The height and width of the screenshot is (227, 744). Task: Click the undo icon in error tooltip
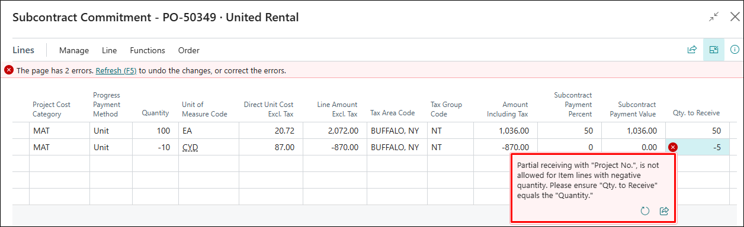pyautogui.click(x=645, y=211)
